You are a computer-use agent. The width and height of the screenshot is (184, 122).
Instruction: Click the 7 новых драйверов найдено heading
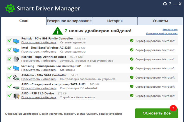tap(98, 31)
